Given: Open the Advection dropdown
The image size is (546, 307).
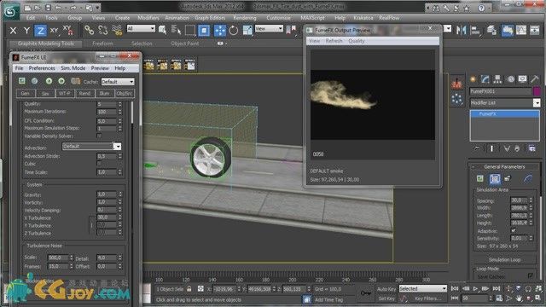Looking at the screenshot, I should click(92, 146).
